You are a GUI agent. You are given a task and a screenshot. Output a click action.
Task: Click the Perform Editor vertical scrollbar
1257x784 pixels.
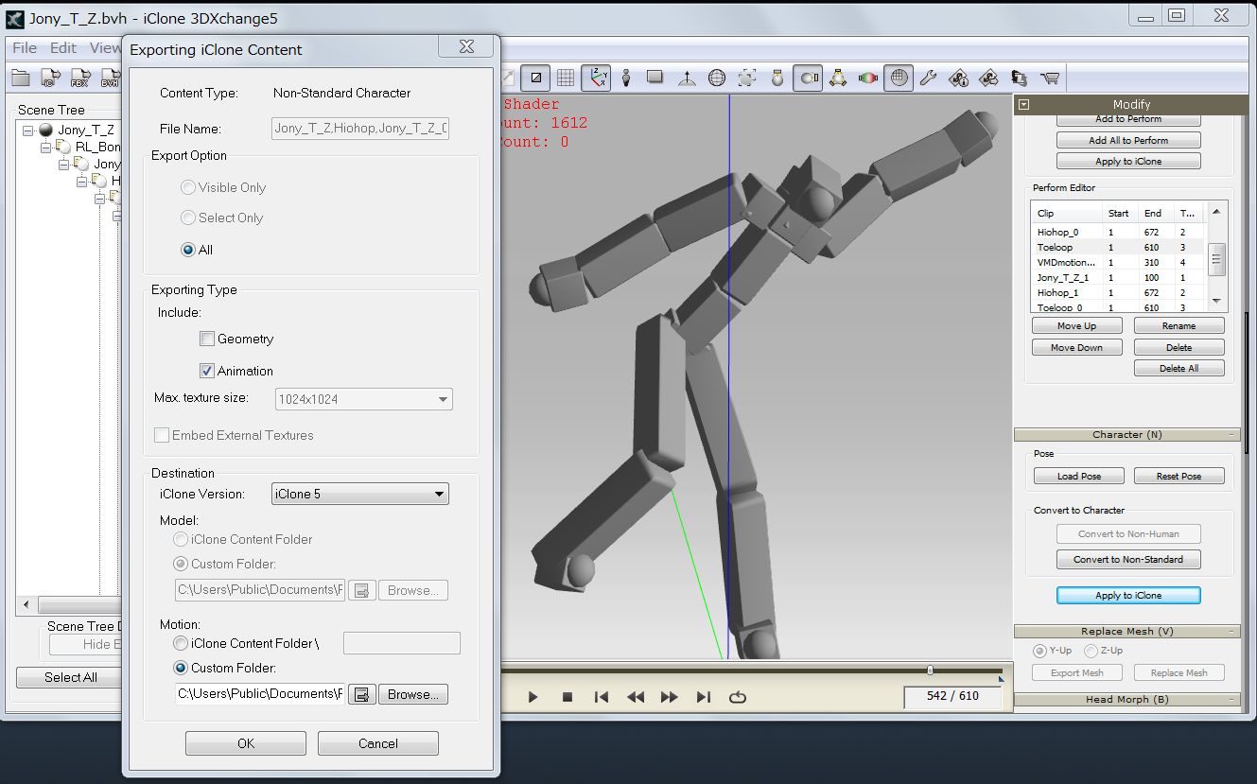click(x=1218, y=257)
